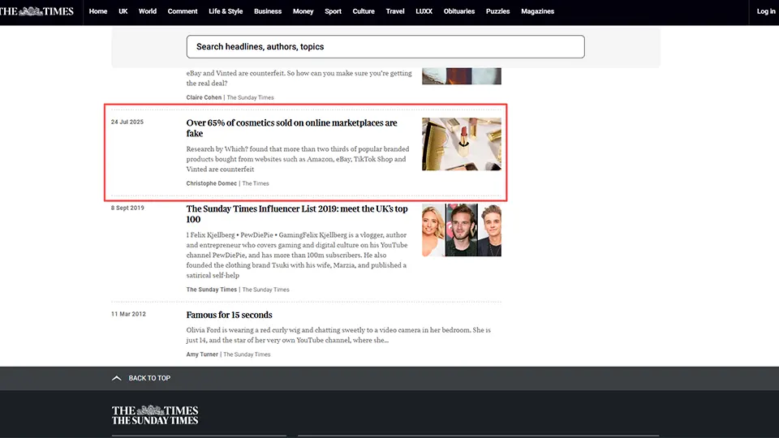The height and width of the screenshot is (438, 779).
Task: Click the 24 Jul 2025 date text
Action: click(x=127, y=122)
